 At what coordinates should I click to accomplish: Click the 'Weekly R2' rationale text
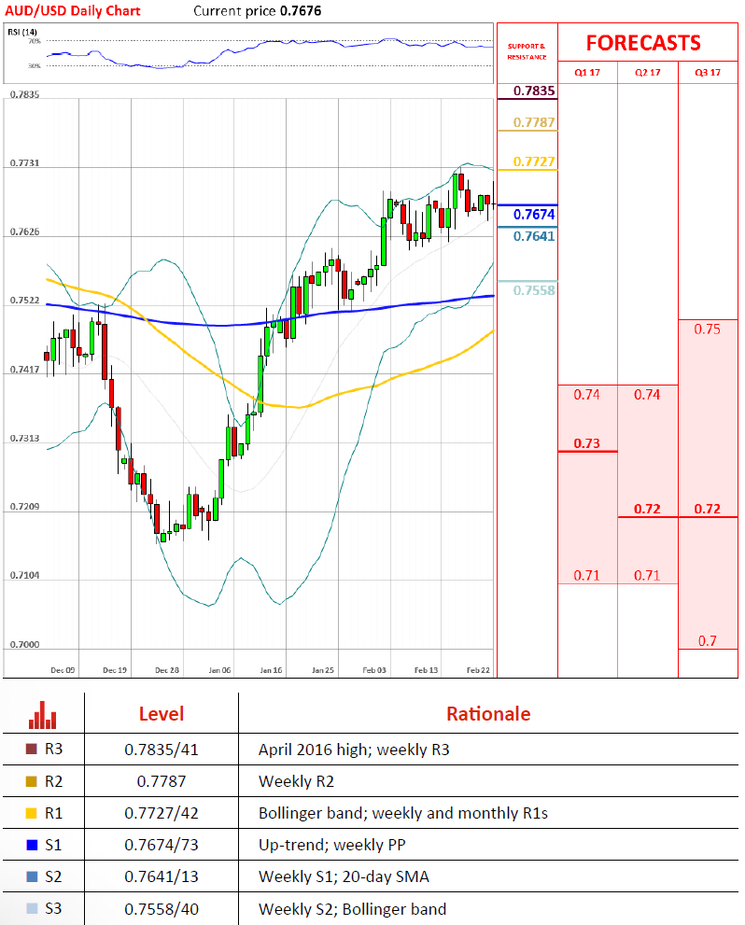click(x=296, y=781)
